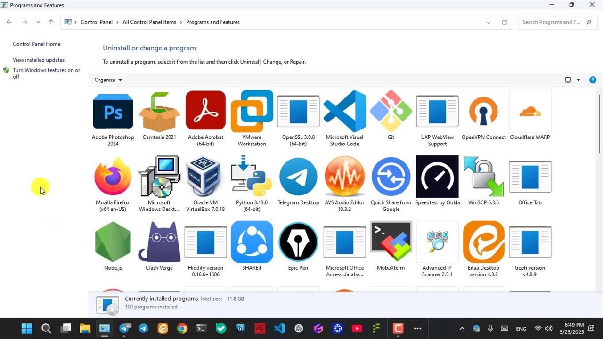Select the Adobe Photoshop 2024 icon
Viewport: 603px width, 339px height.
click(x=113, y=112)
